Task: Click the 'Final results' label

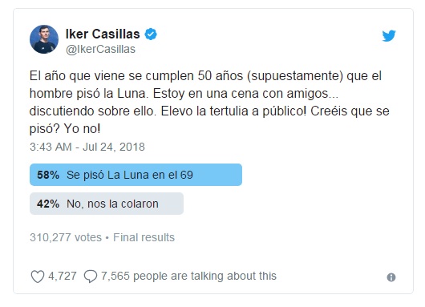Action: (x=144, y=237)
